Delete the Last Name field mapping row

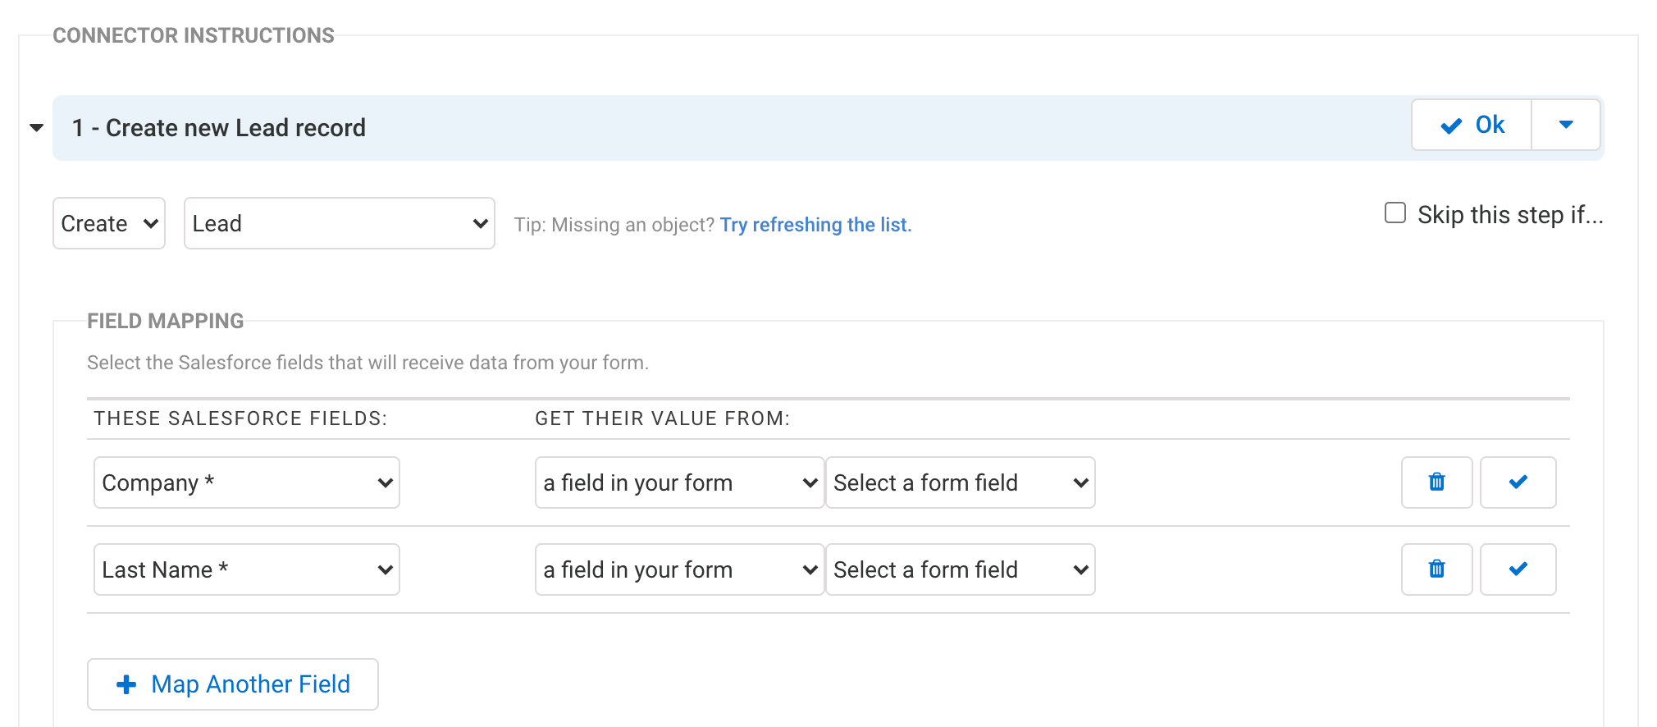[x=1436, y=569]
